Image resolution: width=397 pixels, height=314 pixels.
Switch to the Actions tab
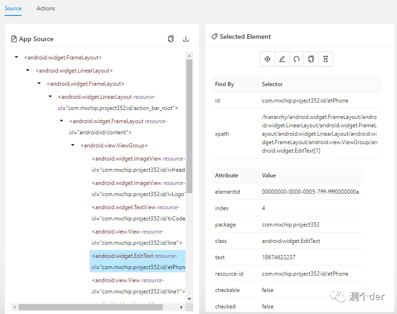(46, 8)
